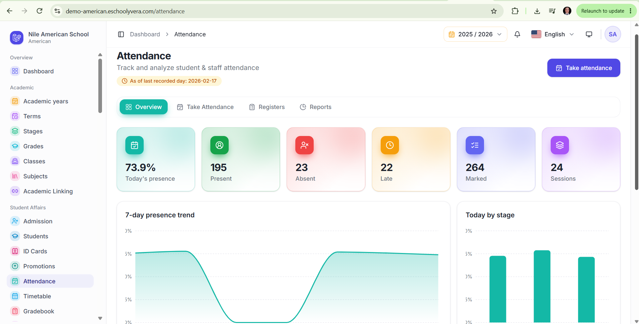Viewport: 639px width, 324px height.
Task: Open Academic Linking in the sidebar
Action: point(50,191)
